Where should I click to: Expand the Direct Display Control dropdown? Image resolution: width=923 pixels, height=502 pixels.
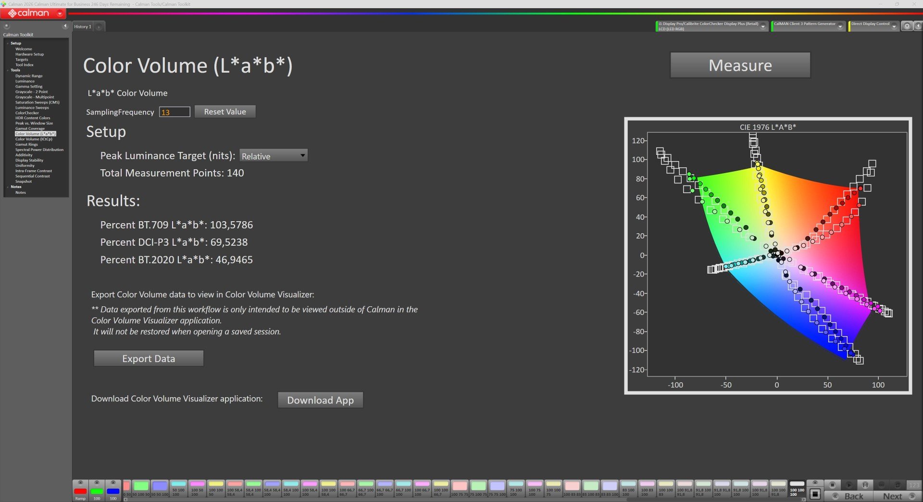click(x=894, y=26)
